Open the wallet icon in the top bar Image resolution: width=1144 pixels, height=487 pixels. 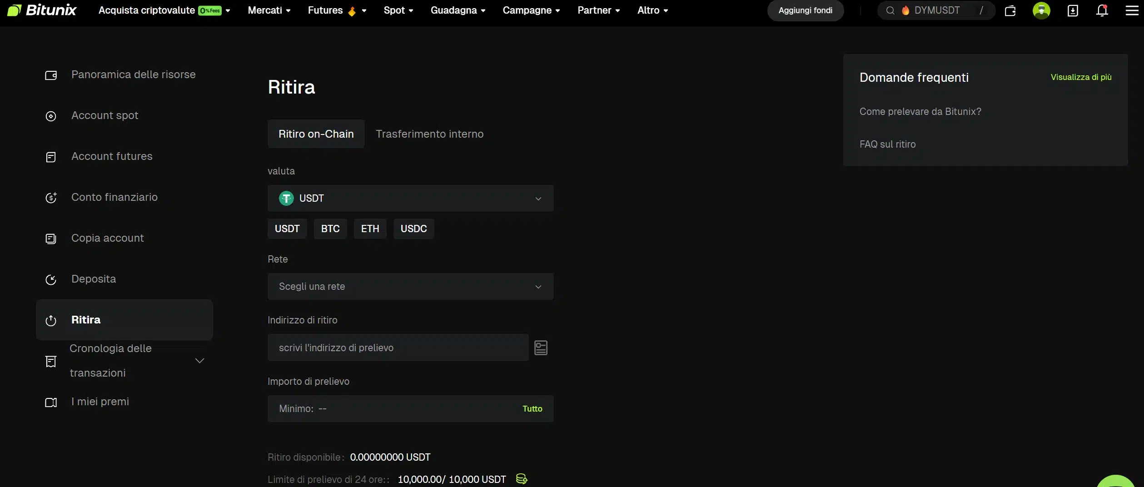click(1010, 10)
